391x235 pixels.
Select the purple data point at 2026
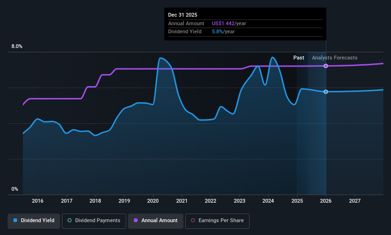pos(326,66)
